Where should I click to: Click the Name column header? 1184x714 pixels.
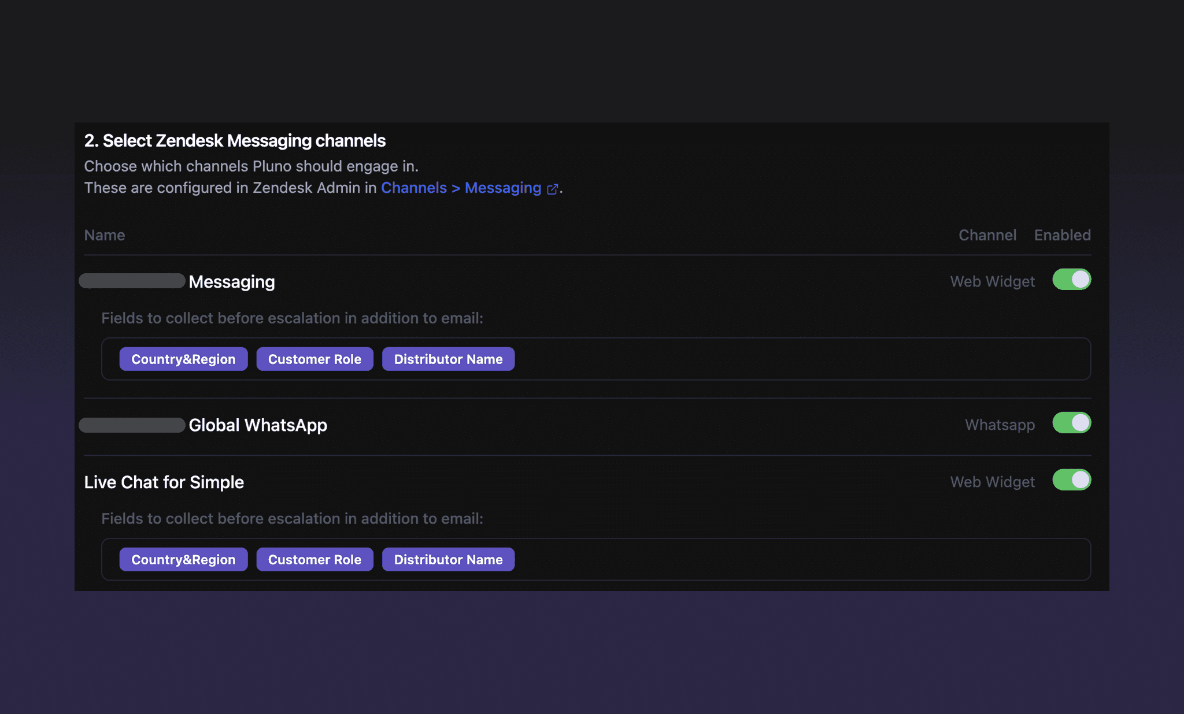coord(104,235)
